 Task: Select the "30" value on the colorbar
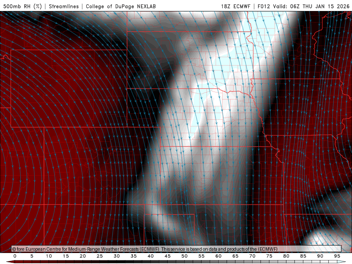[117, 256]
